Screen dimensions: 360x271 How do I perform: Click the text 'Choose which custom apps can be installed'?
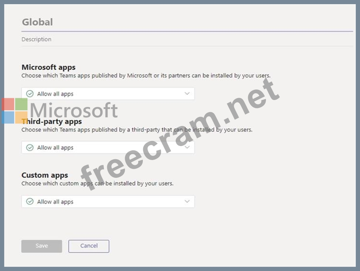click(79, 183)
